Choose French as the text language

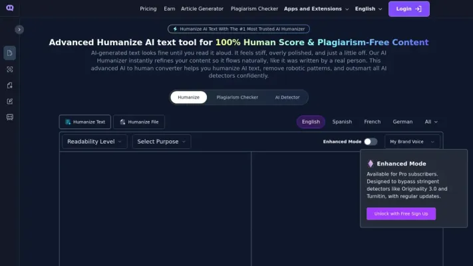(x=373, y=122)
